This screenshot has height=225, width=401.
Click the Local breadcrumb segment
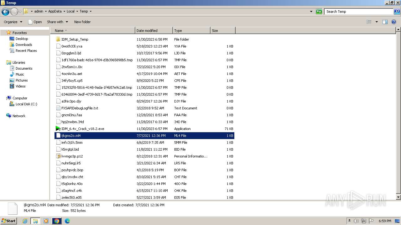70,12
